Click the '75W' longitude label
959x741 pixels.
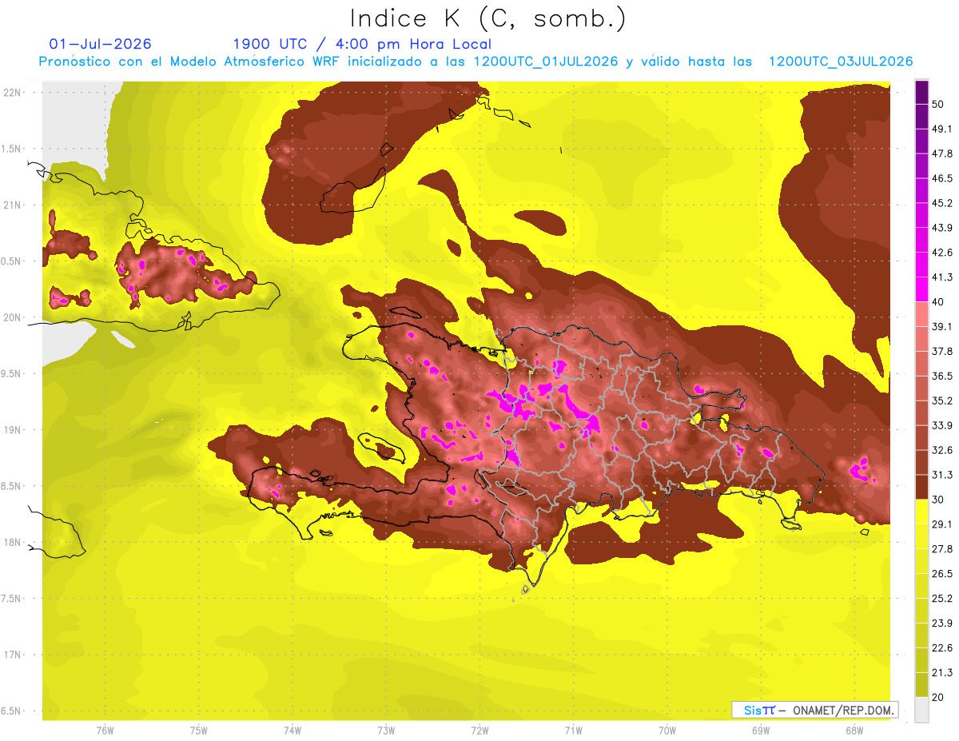click(x=199, y=731)
